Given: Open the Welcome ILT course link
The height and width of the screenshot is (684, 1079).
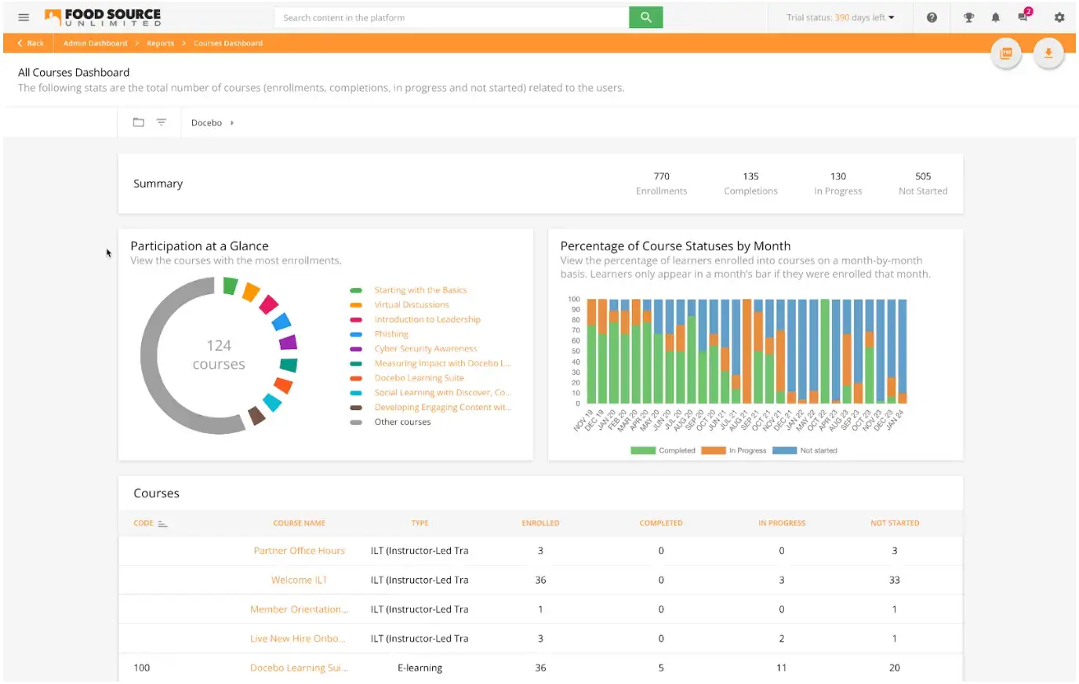Looking at the screenshot, I should click(x=299, y=580).
